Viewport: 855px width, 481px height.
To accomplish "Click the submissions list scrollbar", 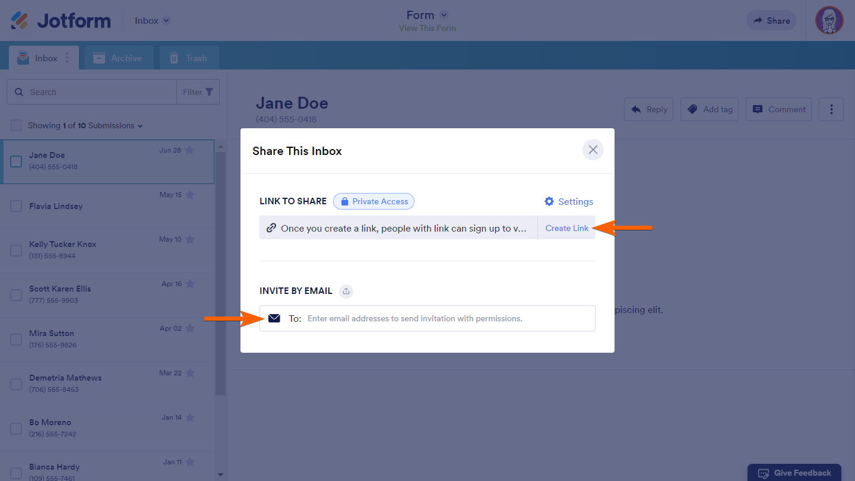I will point(220,273).
